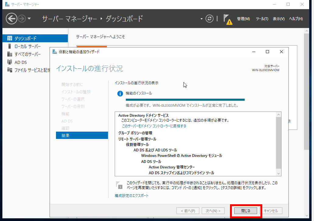The height and width of the screenshot is (221, 314).
Task: Click results list scroll down arrow
Action: [278, 173]
